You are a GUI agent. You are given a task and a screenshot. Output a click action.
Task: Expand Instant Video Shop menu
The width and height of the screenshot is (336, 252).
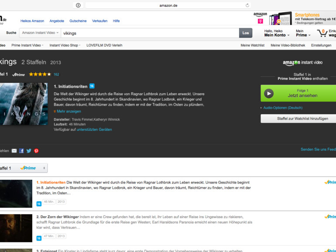click(65, 45)
